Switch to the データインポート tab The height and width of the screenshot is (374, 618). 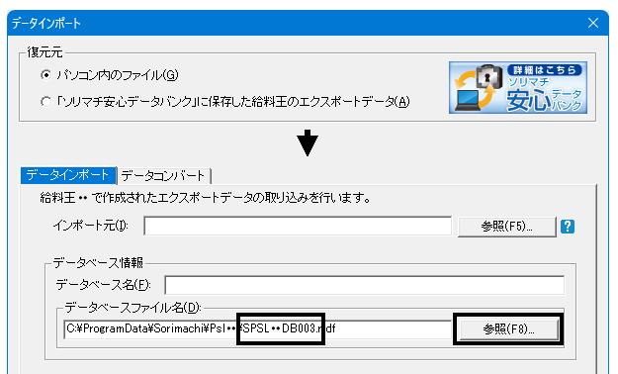coord(67,175)
